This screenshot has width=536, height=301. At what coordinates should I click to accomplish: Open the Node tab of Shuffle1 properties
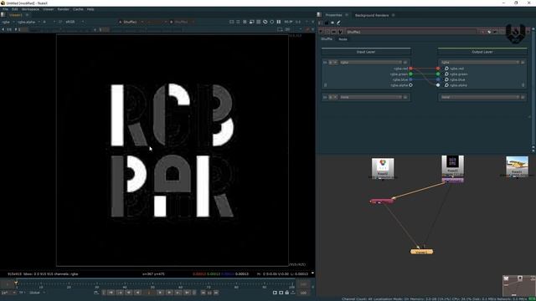pyautogui.click(x=343, y=39)
